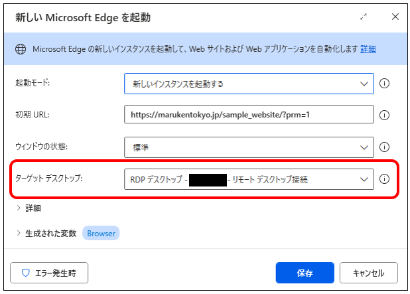This screenshot has height=294, width=410.
Task: Open the 起動モード dropdown
Action: [x=249, y=84]
